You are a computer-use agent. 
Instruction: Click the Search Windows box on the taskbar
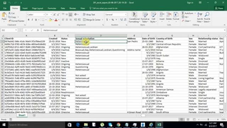(36, 125)
